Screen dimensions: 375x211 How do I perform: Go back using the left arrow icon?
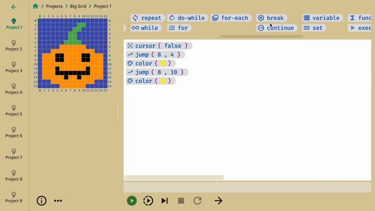coord(13,7)
